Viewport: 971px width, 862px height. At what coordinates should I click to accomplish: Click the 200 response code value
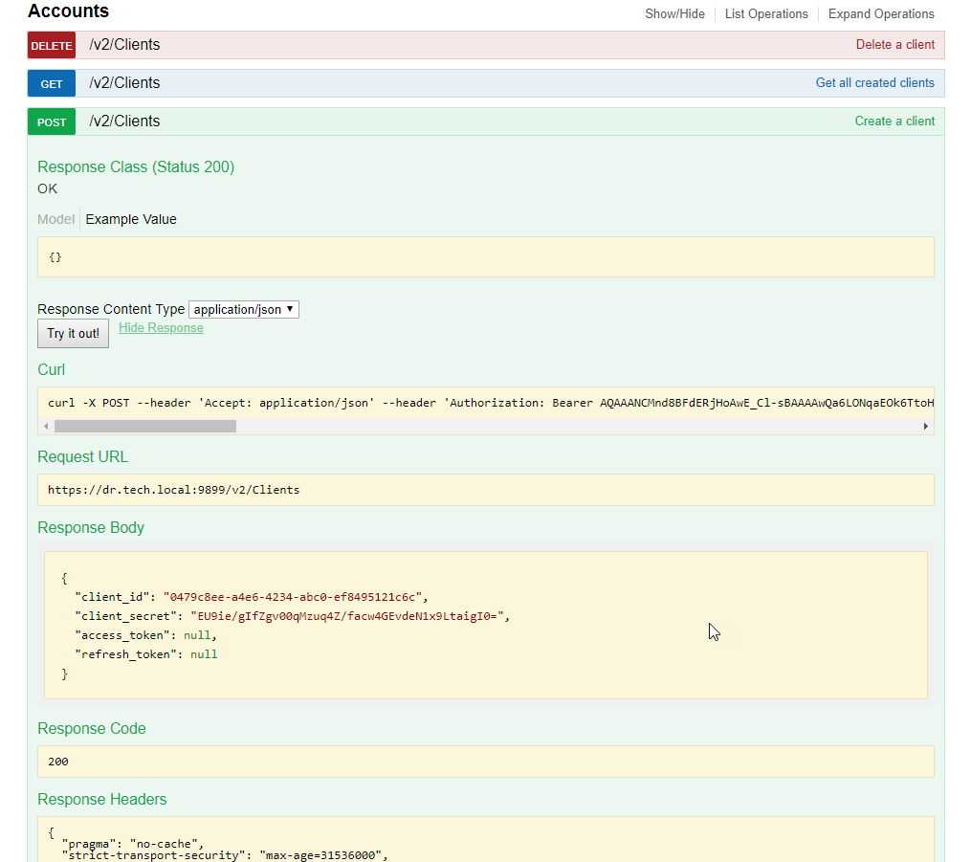[x=58, y=762]
